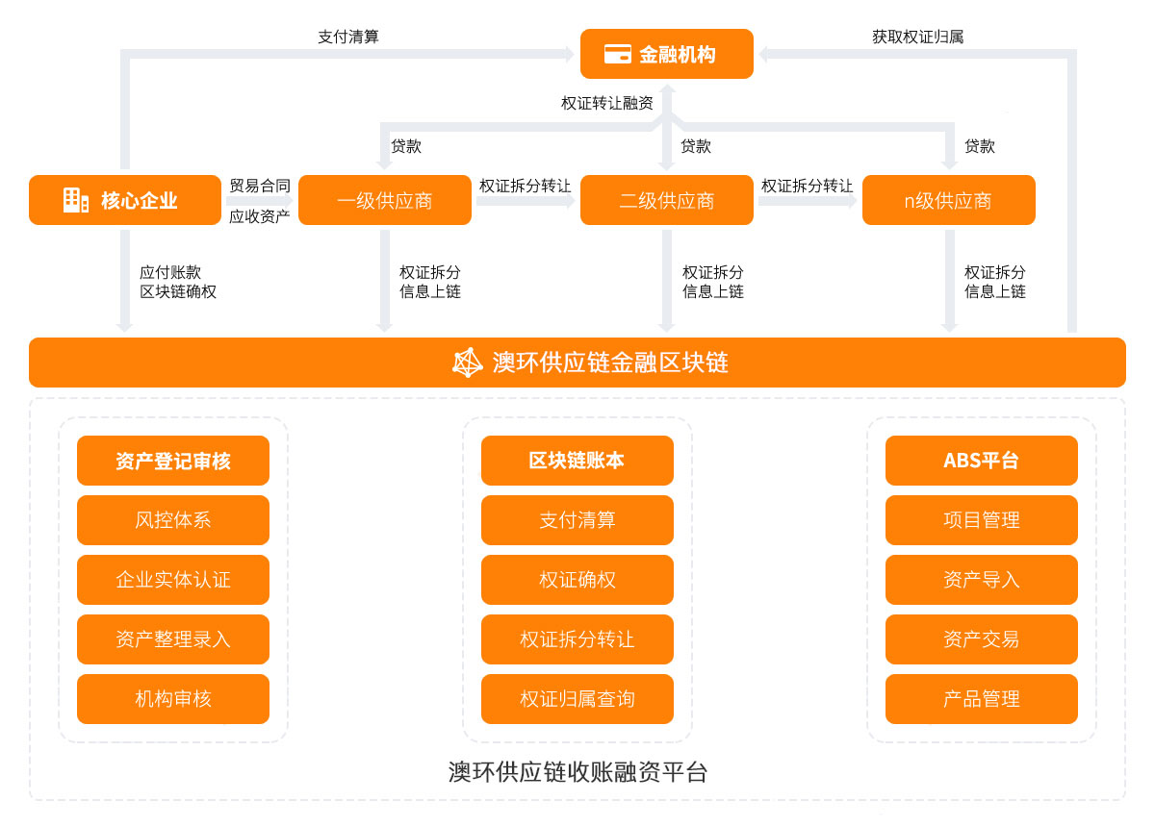Choose 权证拆分转让 in the ledger column
The height and width of the screenshot is (826, 1155).
click(x=577, y=639)
